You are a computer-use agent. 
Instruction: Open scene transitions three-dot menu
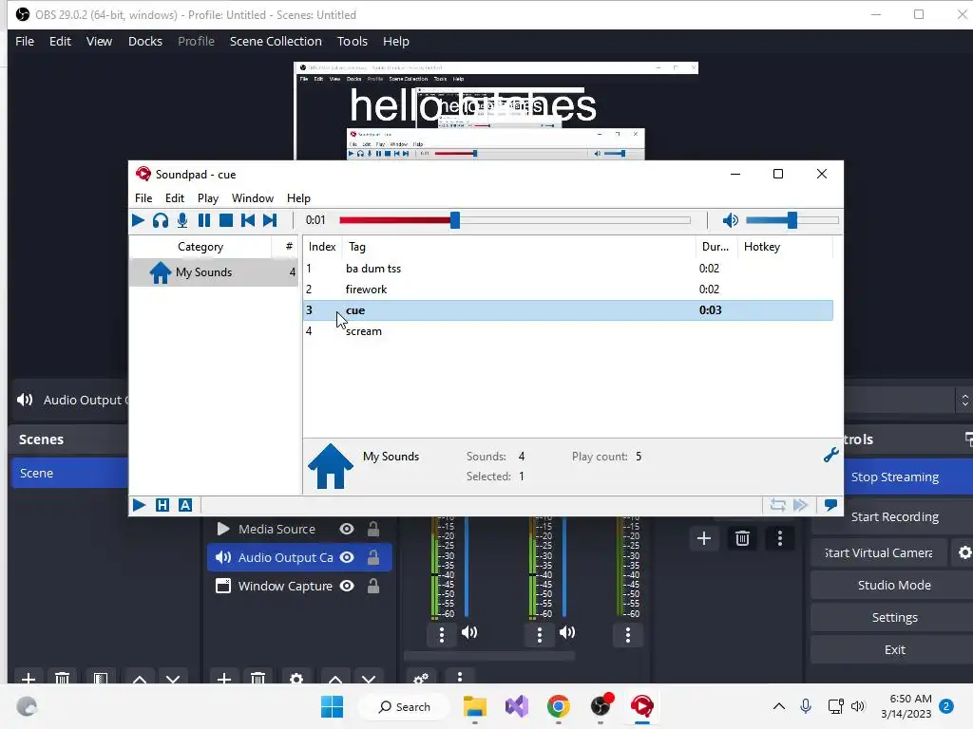click(780, 538)
